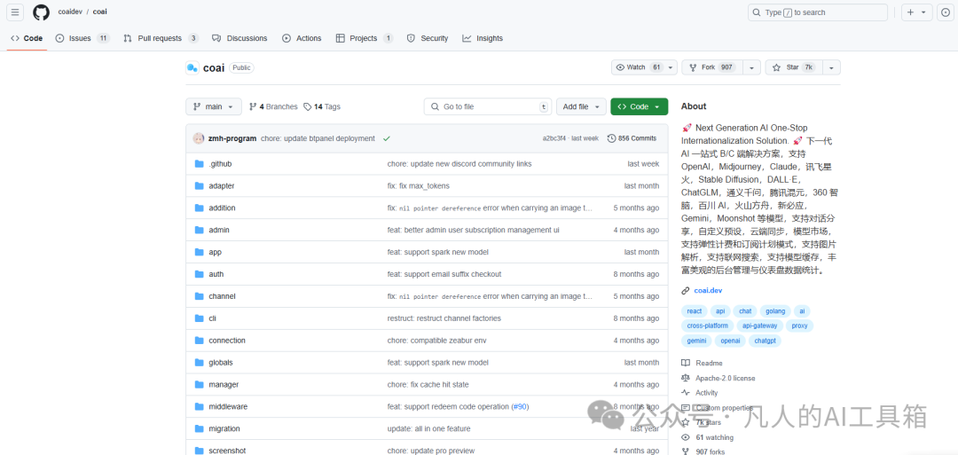Click the cross-platform topic tag
Screen dimensions: 958x455
[708, 326]
